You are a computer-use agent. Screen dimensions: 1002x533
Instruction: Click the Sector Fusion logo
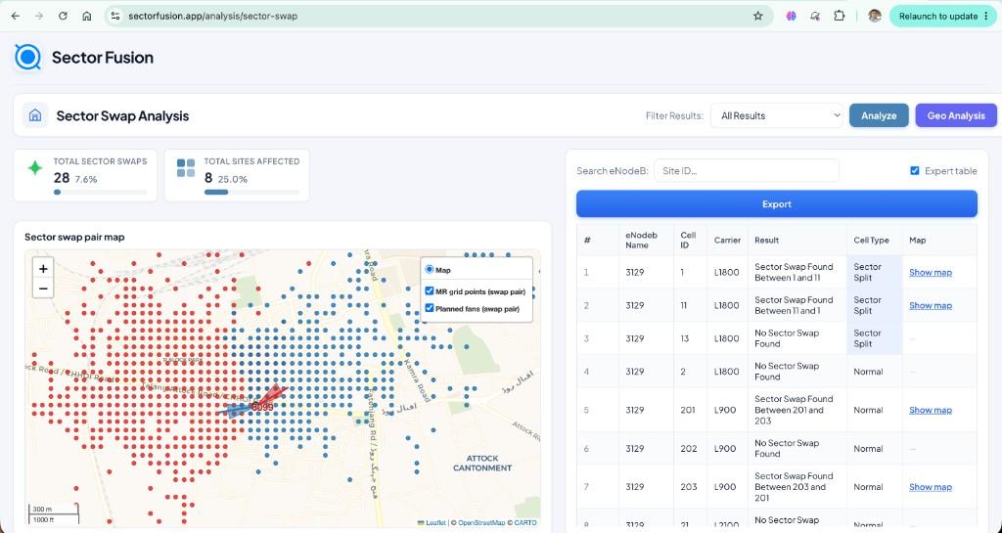click(x=28, y=57)
